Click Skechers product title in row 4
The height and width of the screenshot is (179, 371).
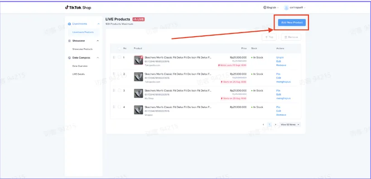(x=178, y=107)
